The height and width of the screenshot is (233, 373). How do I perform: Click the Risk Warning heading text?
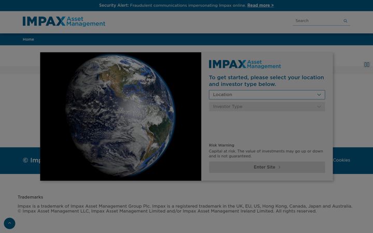point(222,145)
